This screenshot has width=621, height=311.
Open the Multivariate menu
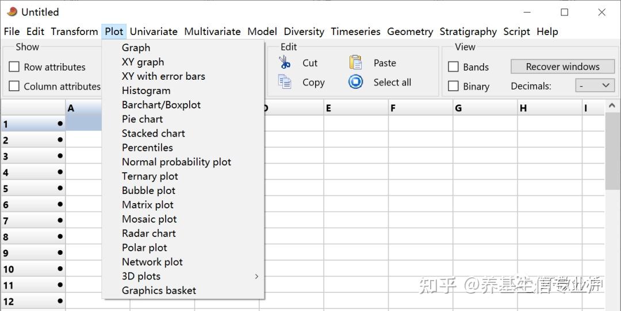coord(212,32)
